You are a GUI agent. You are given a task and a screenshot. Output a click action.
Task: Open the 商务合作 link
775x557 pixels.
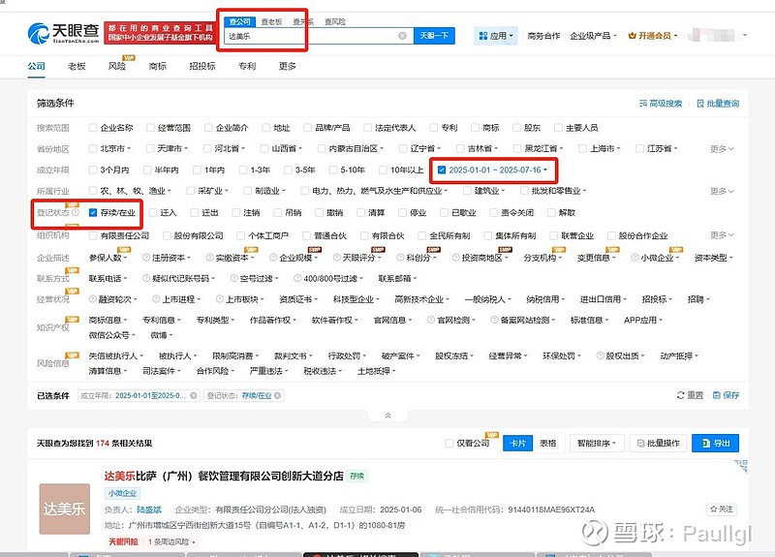[543, 36]
